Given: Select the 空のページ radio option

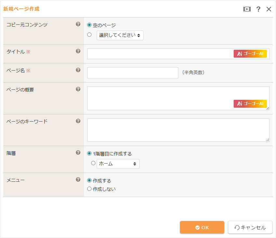Looking at the screenshot, I should (90, 25).
